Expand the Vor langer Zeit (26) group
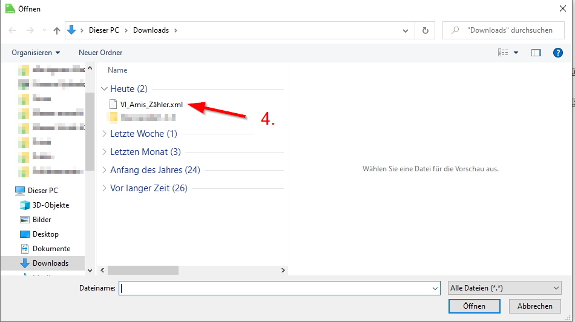The height and width of the screenshot is (322, 575). (104, 188)
